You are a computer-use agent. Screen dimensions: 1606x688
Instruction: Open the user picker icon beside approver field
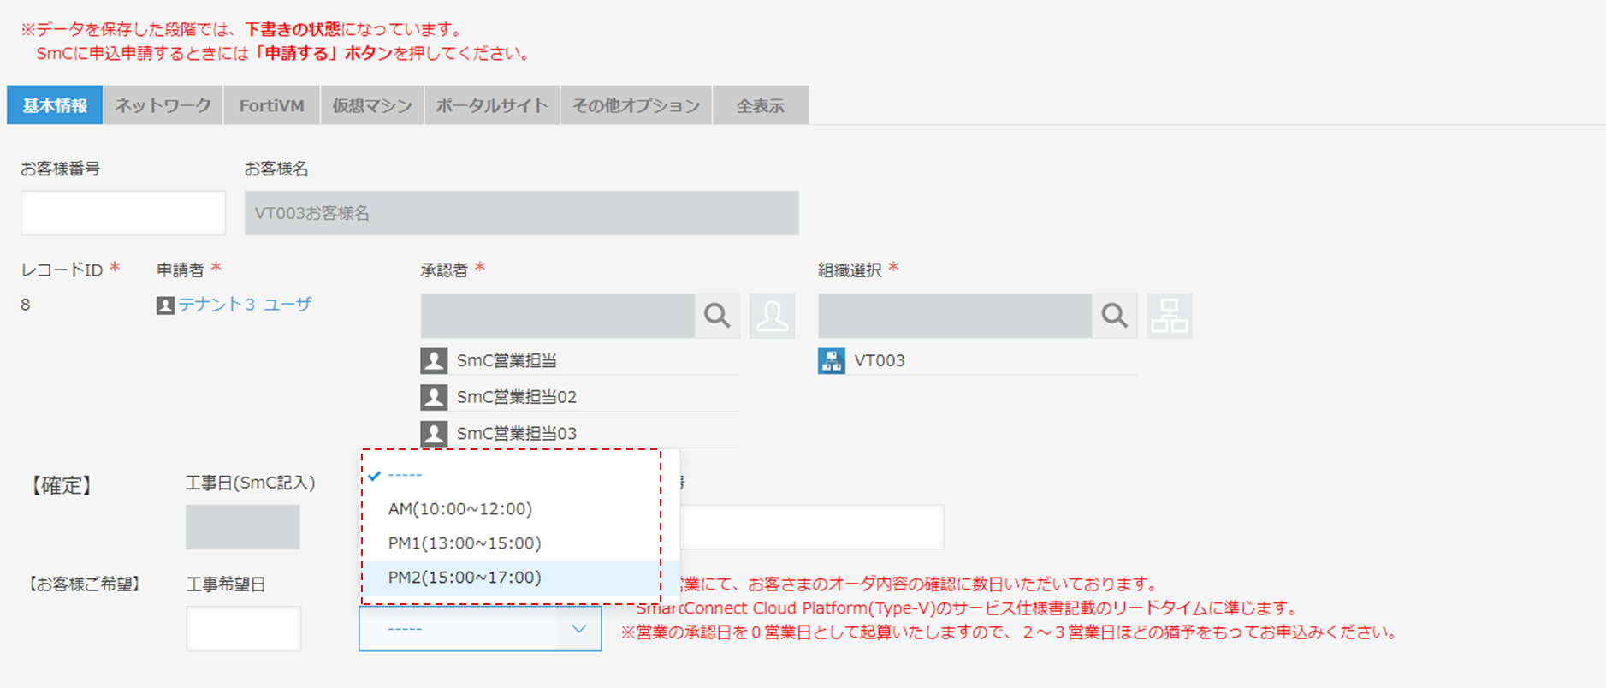[772, 316]
